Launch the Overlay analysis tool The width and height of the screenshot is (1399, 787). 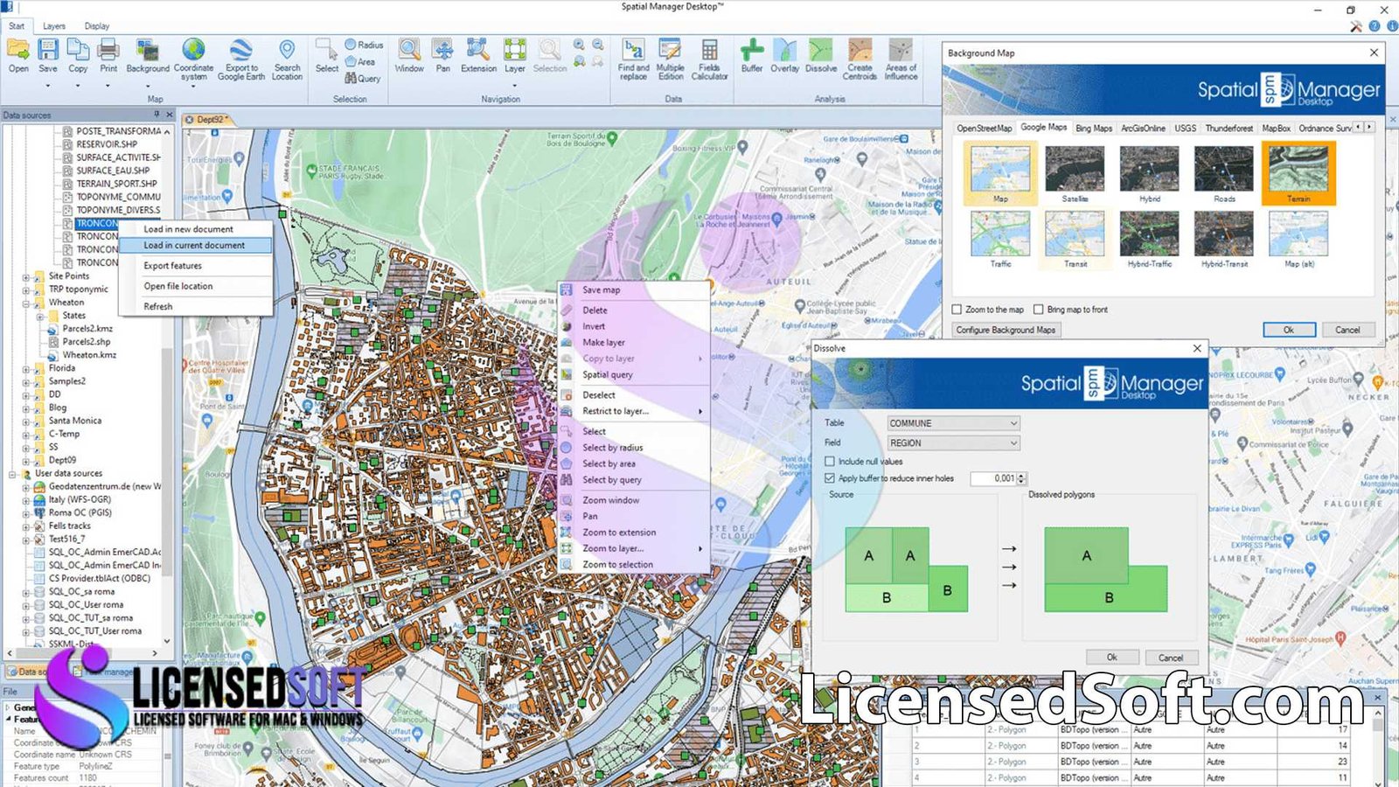784,56
